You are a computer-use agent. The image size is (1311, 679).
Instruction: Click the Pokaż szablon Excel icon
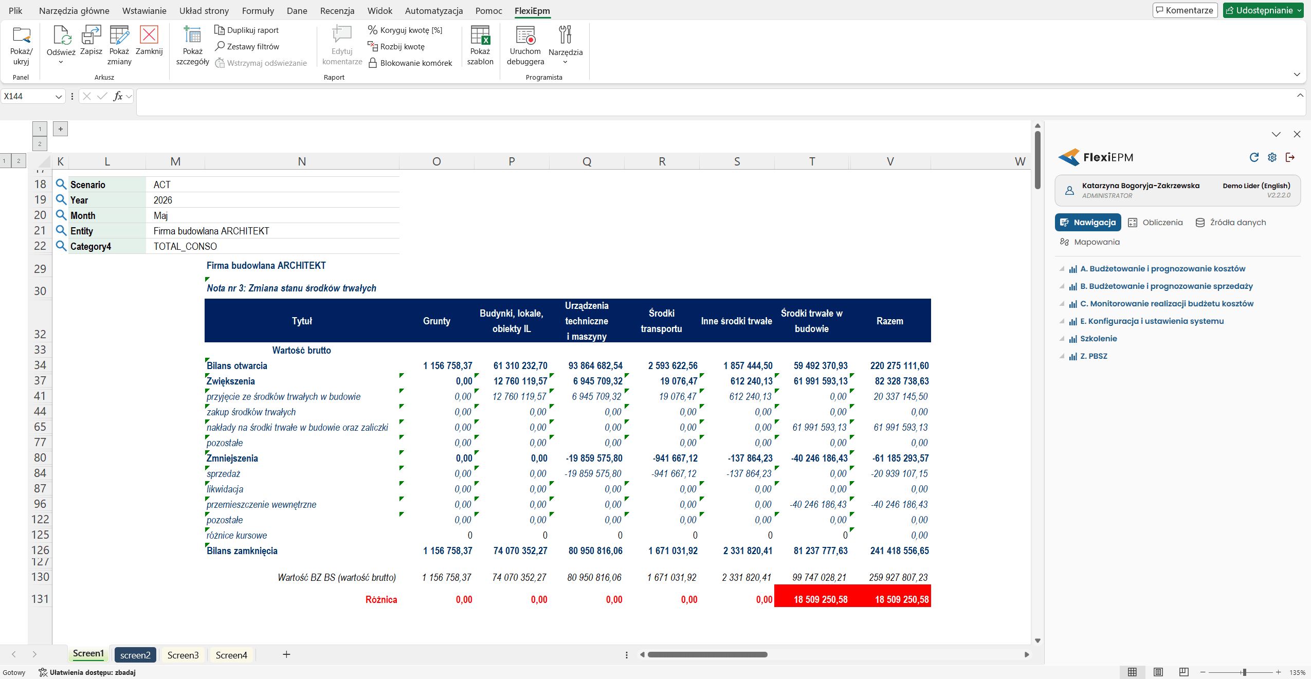coord(480,35)
